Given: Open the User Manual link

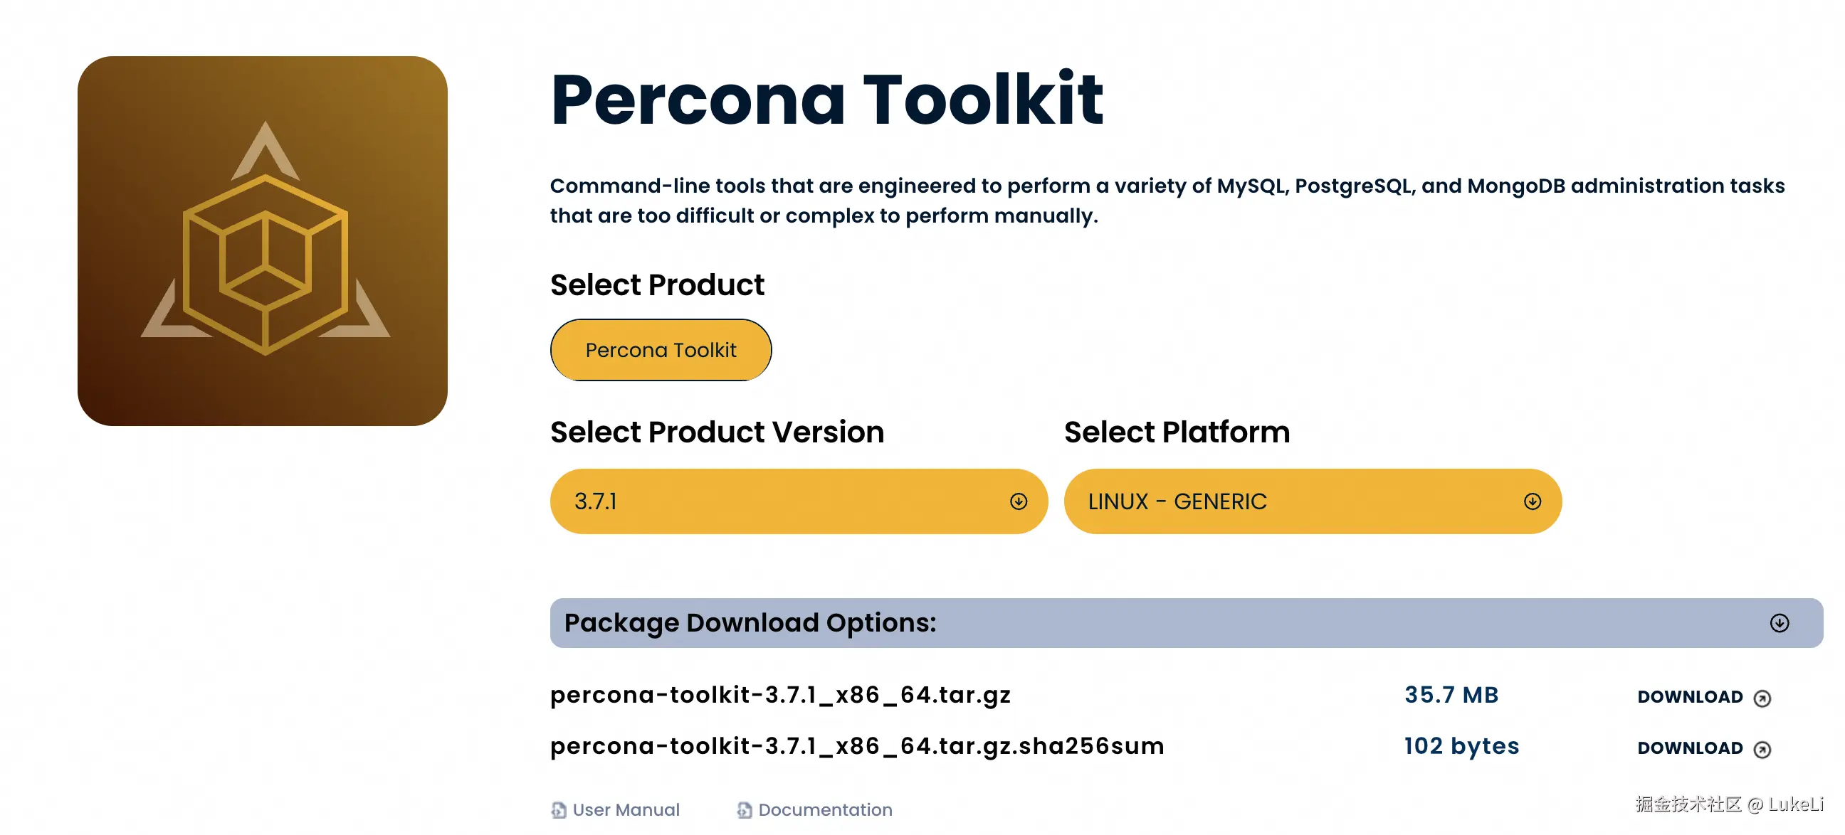Looking at the screenshot, I should point(626,810).
